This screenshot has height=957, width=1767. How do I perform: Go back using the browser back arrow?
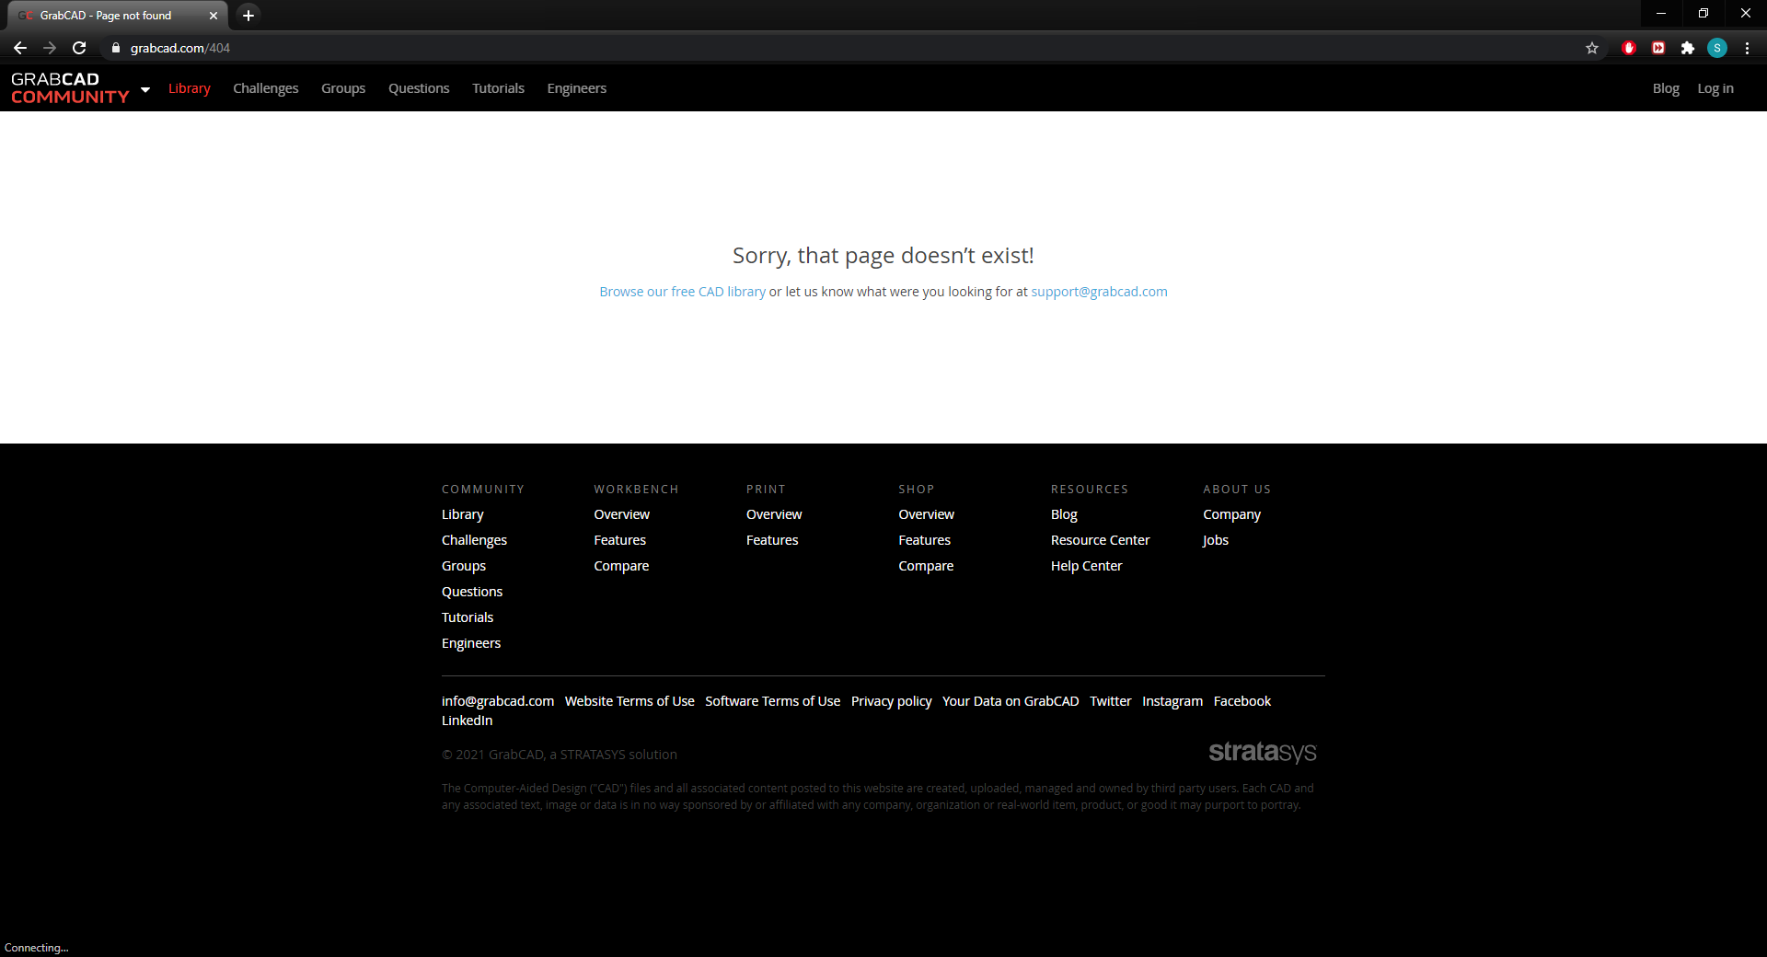[20, 48]
